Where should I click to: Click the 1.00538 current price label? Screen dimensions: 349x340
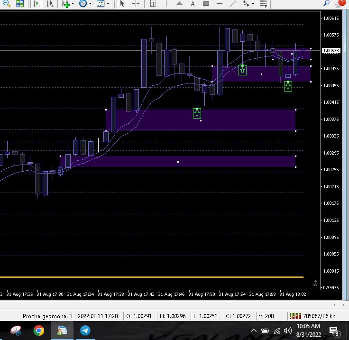tap(331, 51)
